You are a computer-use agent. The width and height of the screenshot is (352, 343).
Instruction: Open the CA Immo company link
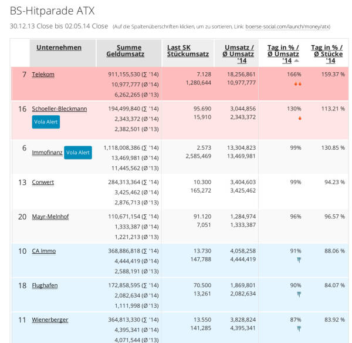(x=44, y=251)
